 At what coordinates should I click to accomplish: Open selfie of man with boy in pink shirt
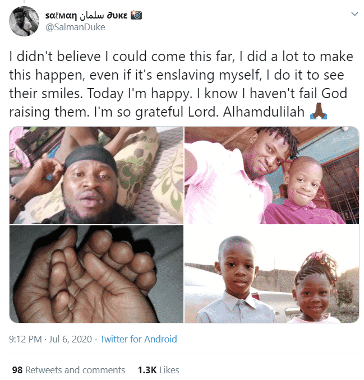coord(271,175)
